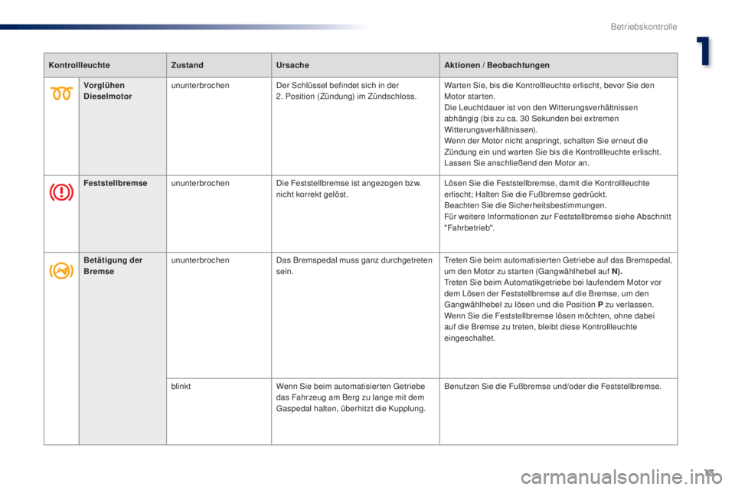Image resolution: width=735 pixels, height=490 pixels.
Task: Click '2. Position (Zündung) im Zündschloss.' line
Action: coord(346,96)
